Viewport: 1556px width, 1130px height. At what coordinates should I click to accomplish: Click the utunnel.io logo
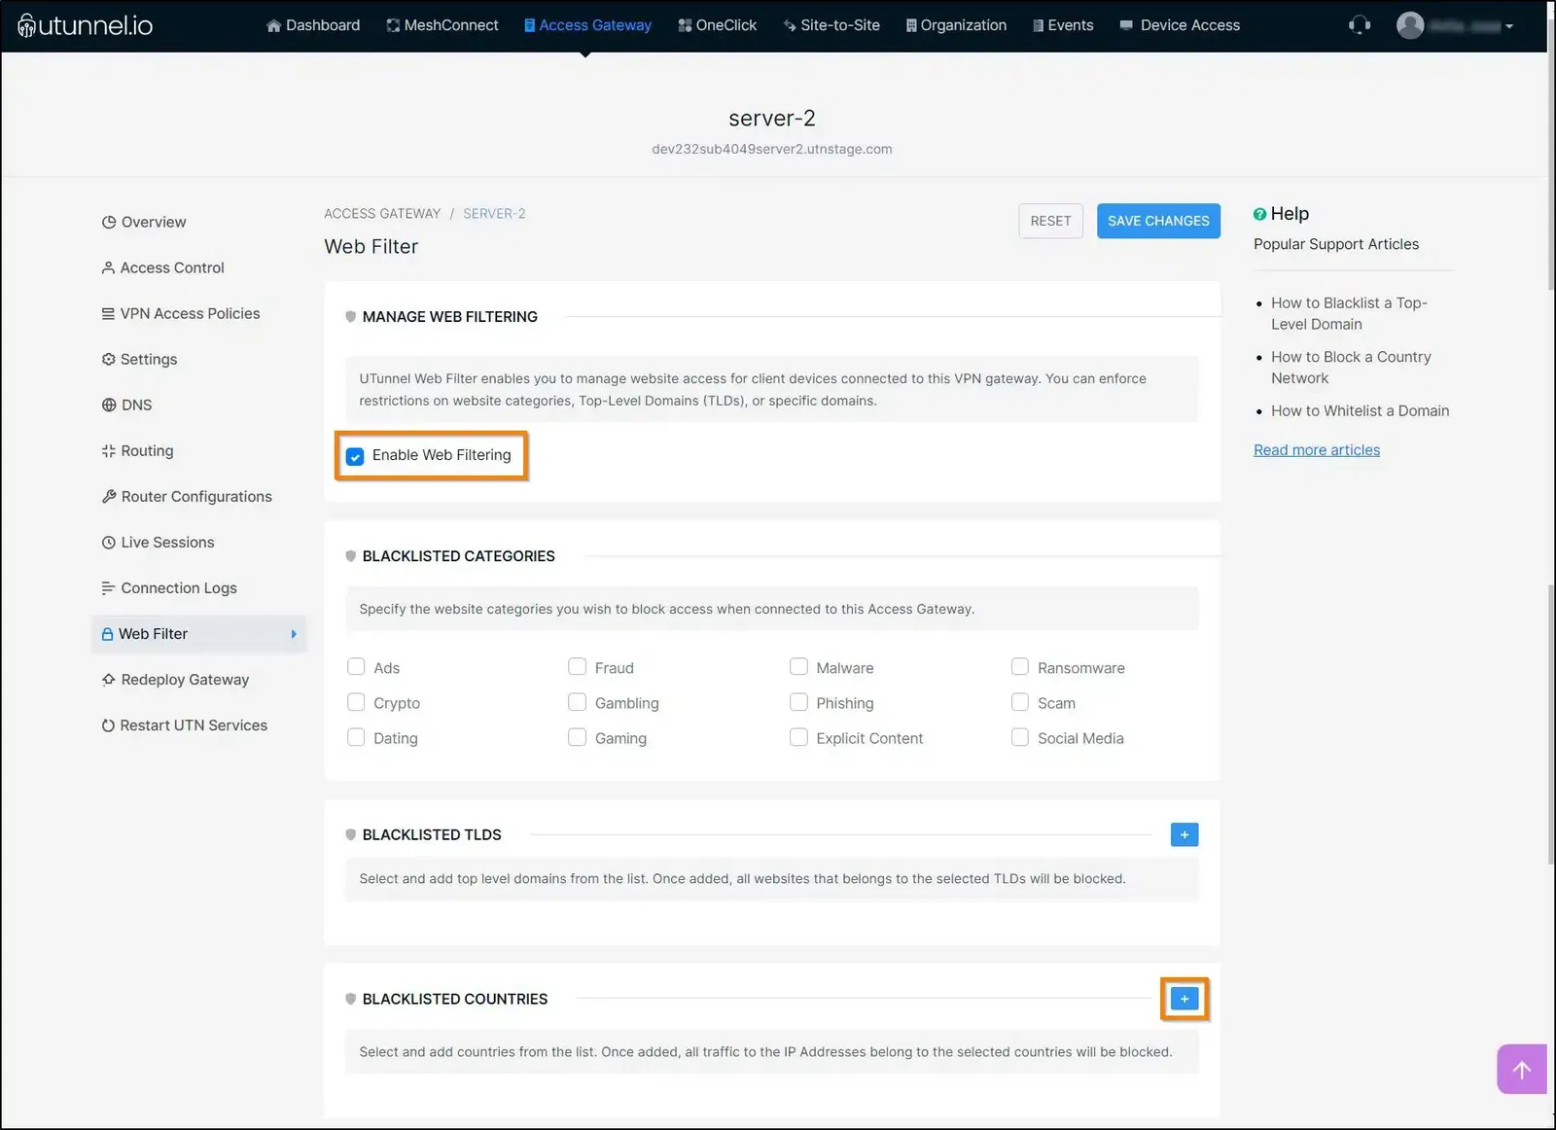pyautogui.click(x=86, y=25)
